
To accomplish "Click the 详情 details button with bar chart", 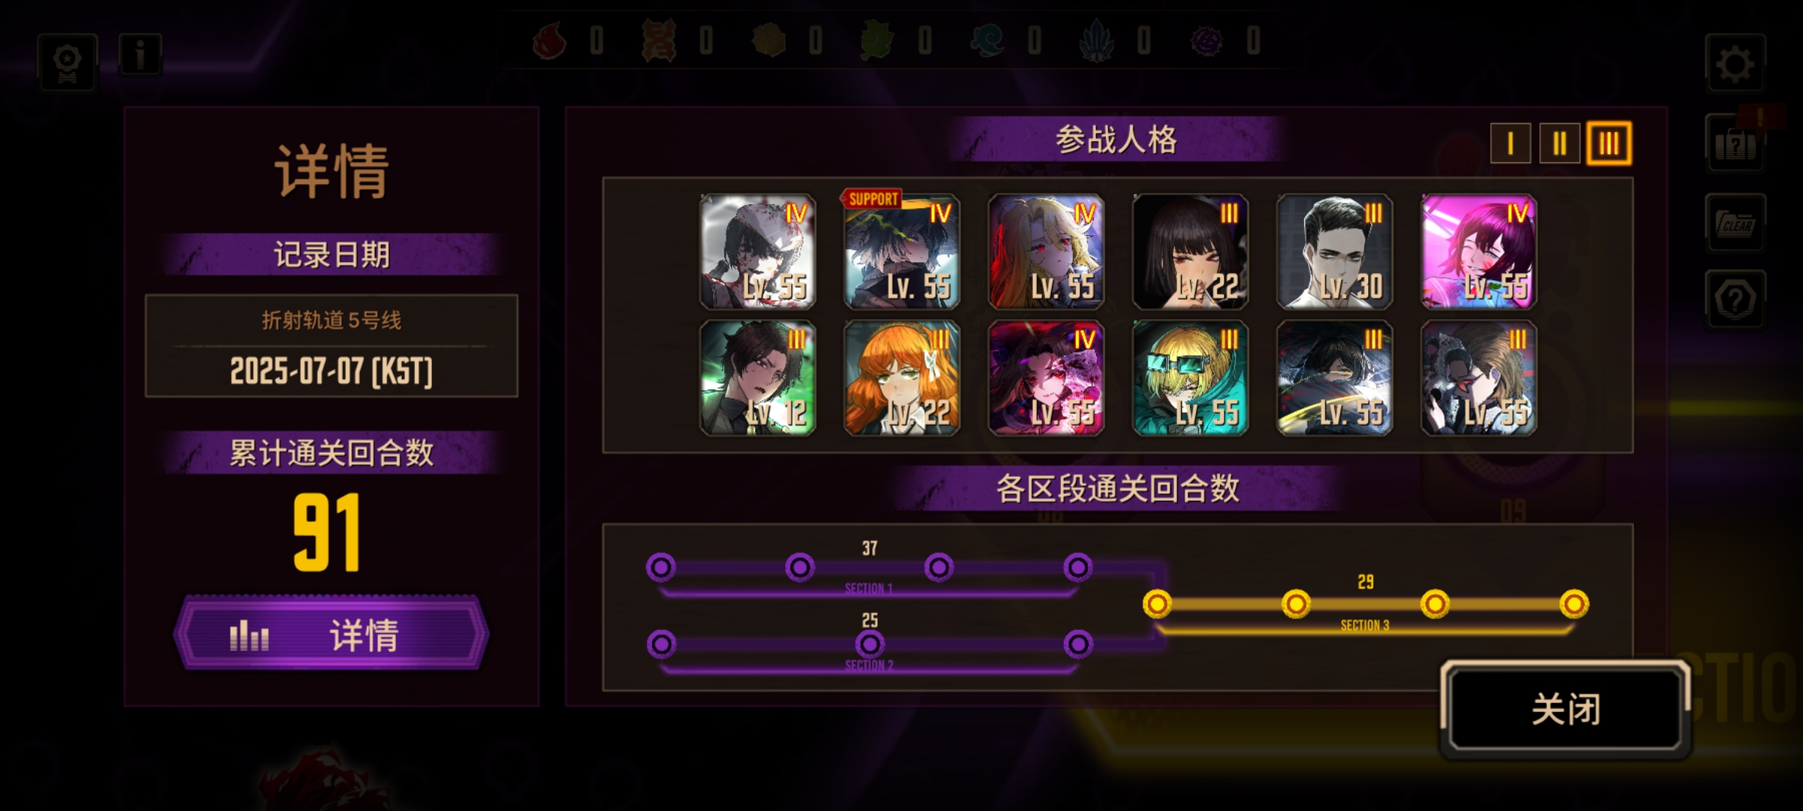I will tap(331, 635).
